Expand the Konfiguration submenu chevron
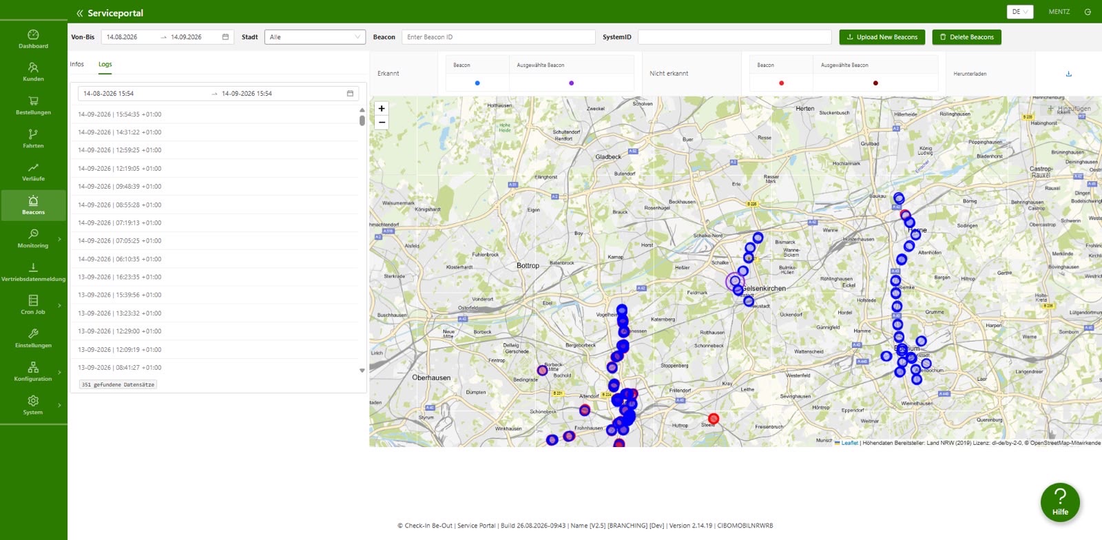1102x540 pixels. [60, 372]
